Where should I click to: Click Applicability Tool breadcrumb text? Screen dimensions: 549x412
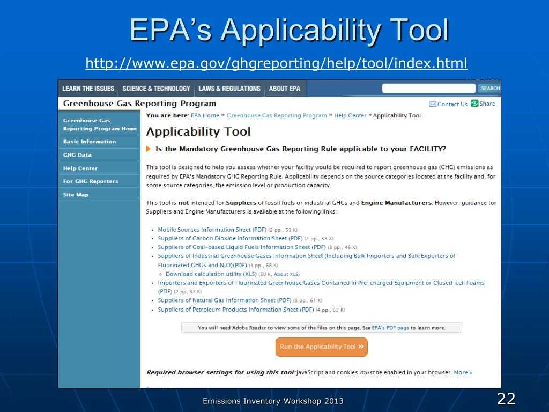pos(397,116)
